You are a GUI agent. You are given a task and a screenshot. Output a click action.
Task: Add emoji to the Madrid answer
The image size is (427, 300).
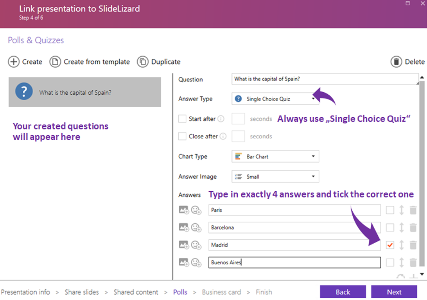196,245
